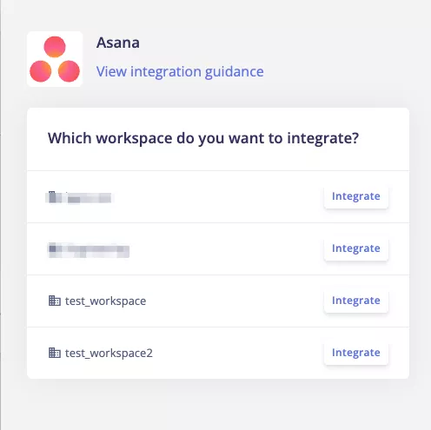Click the word 'workspace' in the card heading

(x=134, y=138)
